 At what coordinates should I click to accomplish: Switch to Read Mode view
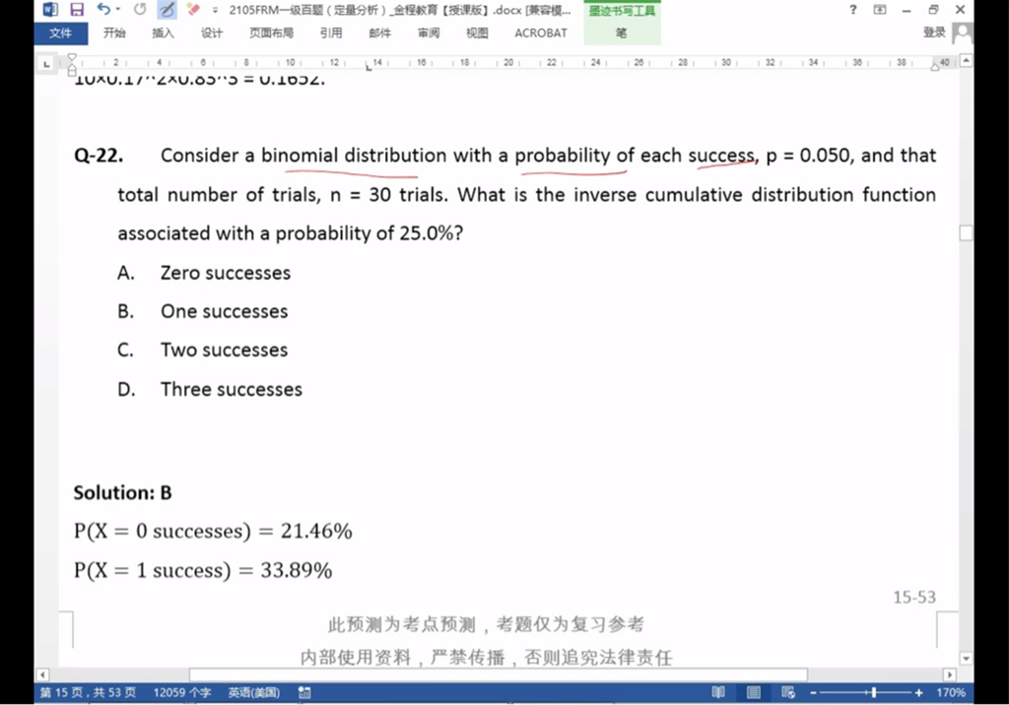click(x=718, y=693)
